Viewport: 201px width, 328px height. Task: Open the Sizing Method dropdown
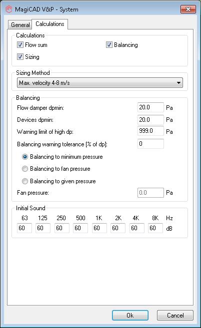click(100, 83)
